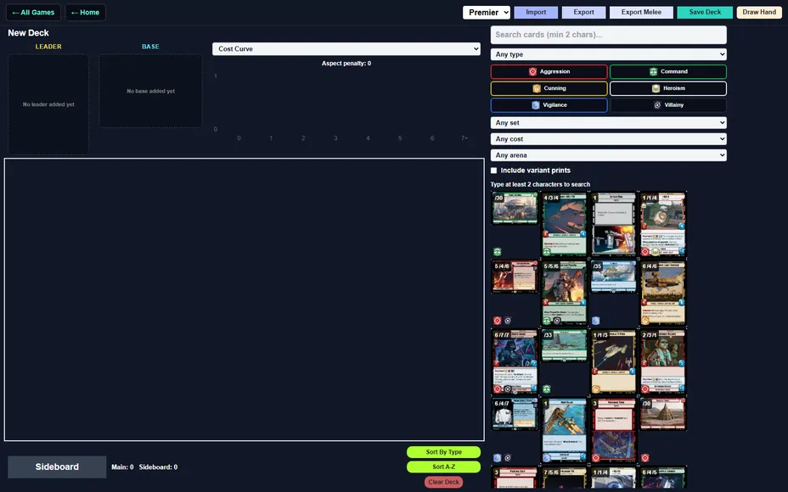The height and width of the screenshot is (492, 788).
Task: Click the 'Aspect penalty: 0' label
Action: tap(346, 64)
